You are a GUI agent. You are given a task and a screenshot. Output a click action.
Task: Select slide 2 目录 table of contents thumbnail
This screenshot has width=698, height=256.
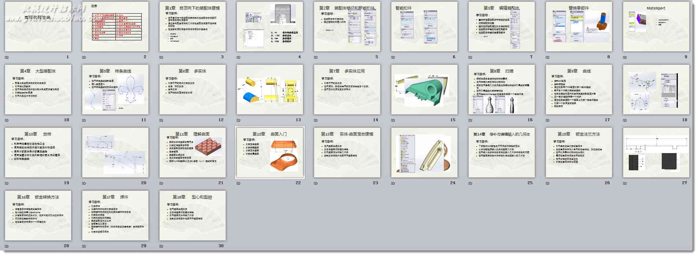coord(115,26)
